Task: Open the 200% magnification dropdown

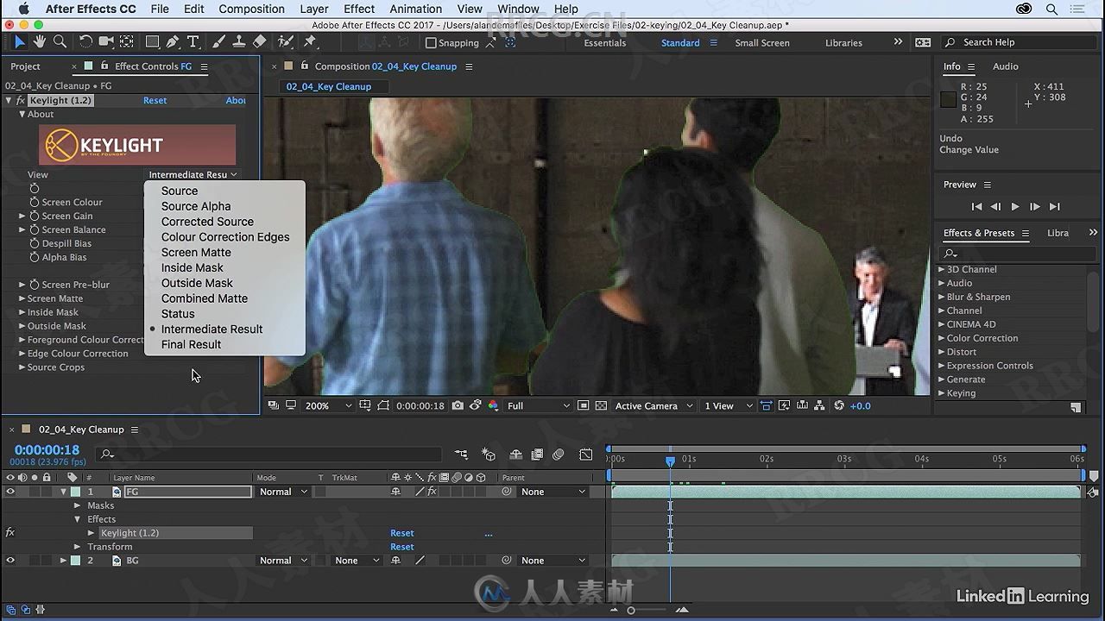Action: [326, 405]
